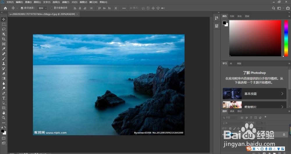Click the align top edges icon

point(100,8)
